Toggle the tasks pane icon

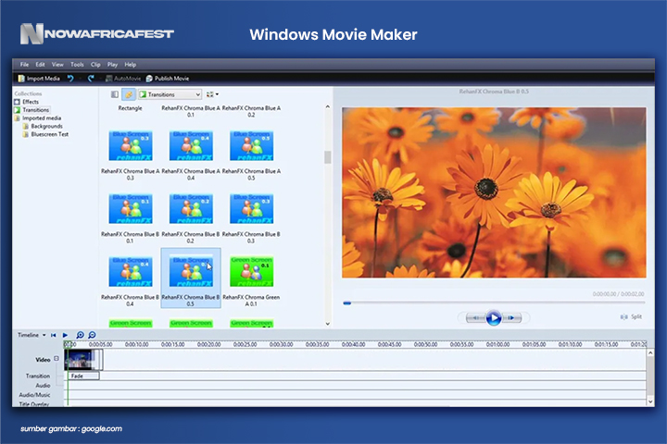129,94
